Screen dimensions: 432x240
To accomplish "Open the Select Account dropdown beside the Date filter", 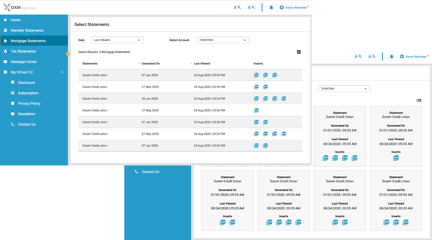I will tap(223, 40).
